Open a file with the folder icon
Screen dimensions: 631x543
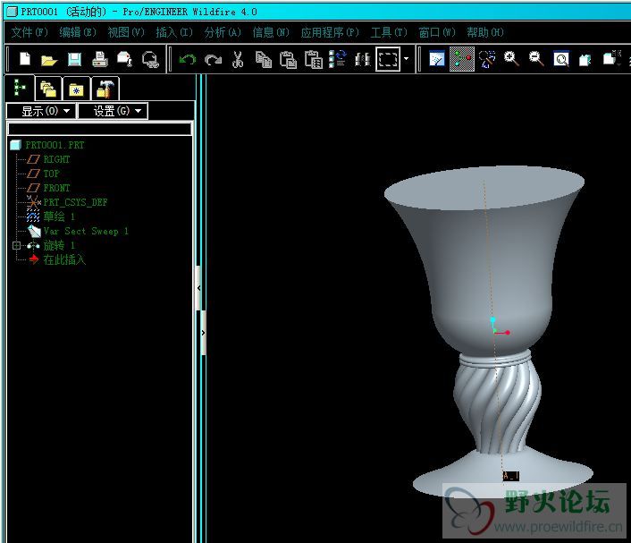coord(49,60)
